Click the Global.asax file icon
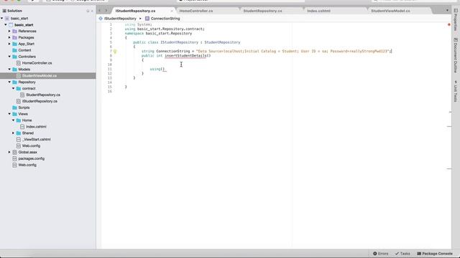 click(14, 152)
